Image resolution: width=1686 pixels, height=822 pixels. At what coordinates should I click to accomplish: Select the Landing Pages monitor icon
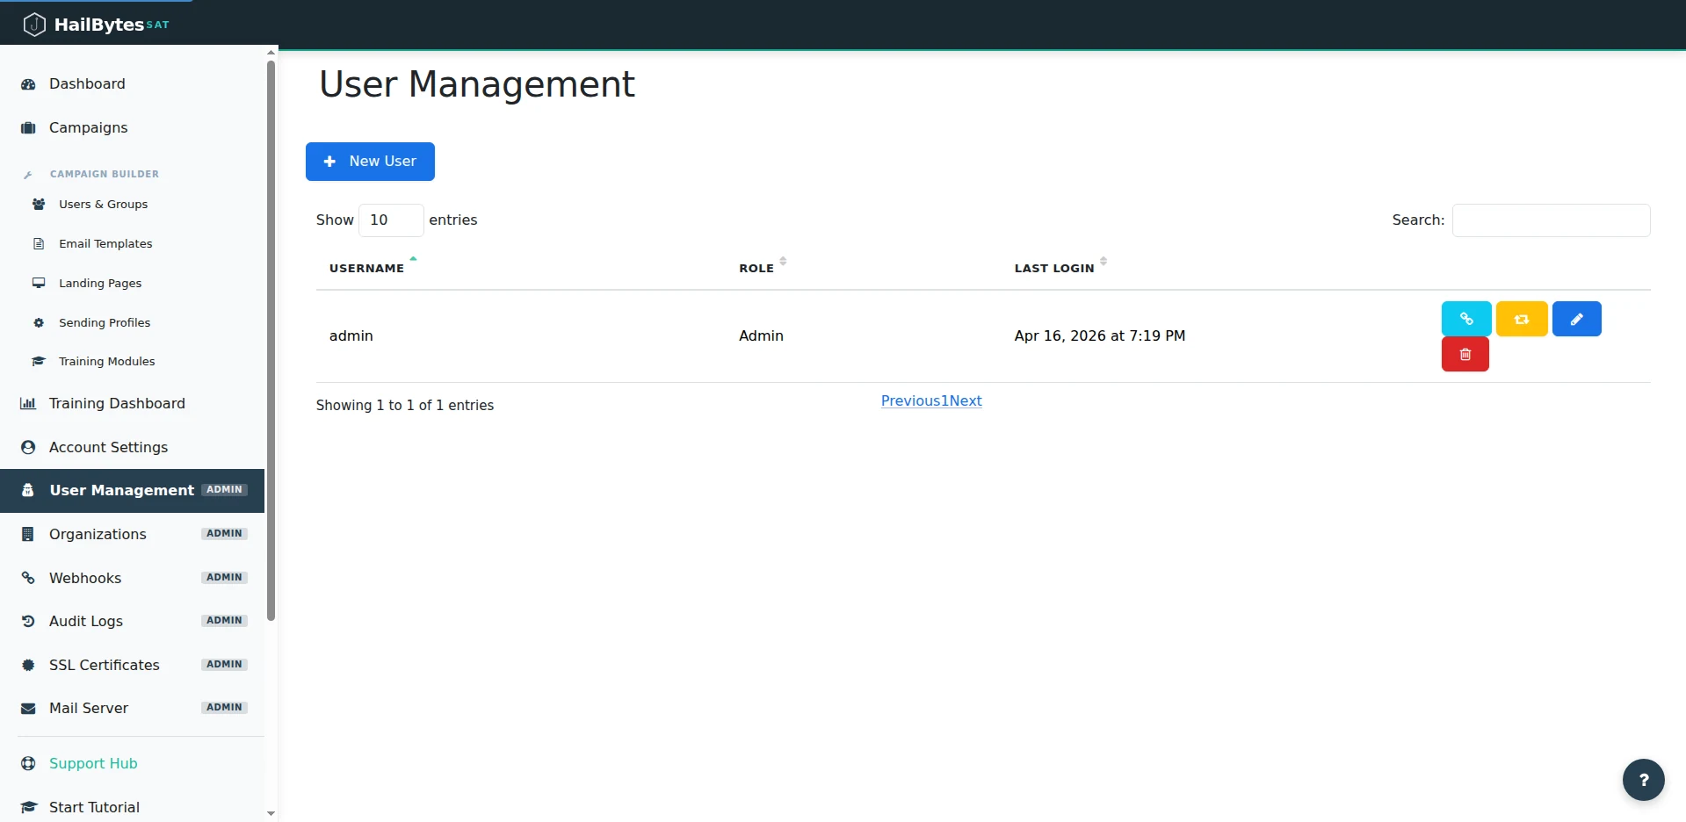click(x=38, y=283)
